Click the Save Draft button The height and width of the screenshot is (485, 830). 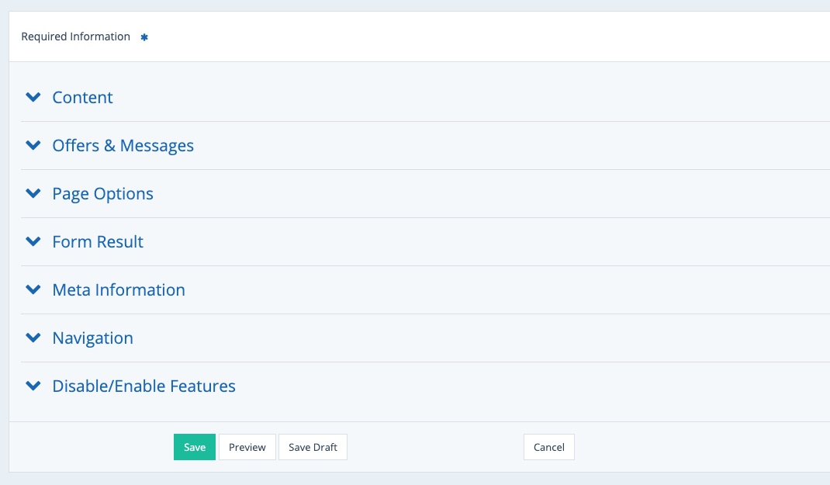[313, 447]
